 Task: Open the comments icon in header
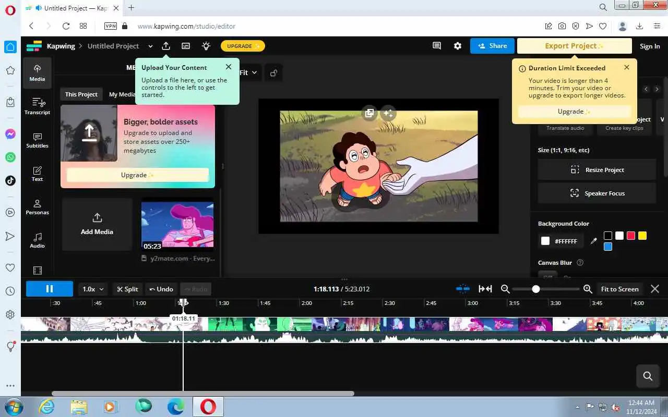[x=437, y=46]
